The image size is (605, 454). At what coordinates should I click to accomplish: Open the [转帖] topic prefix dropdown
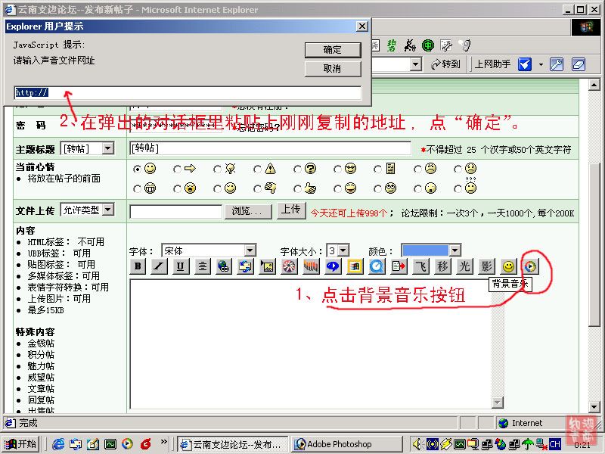(86, 148)
